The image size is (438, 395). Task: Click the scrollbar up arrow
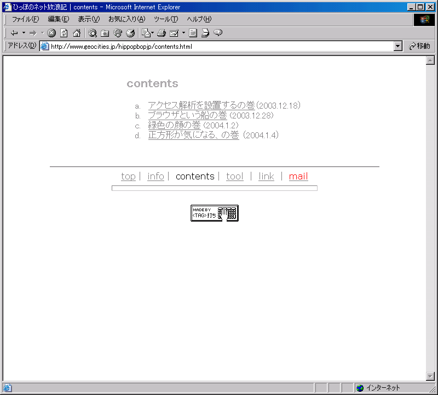click(x=430, y=60)
